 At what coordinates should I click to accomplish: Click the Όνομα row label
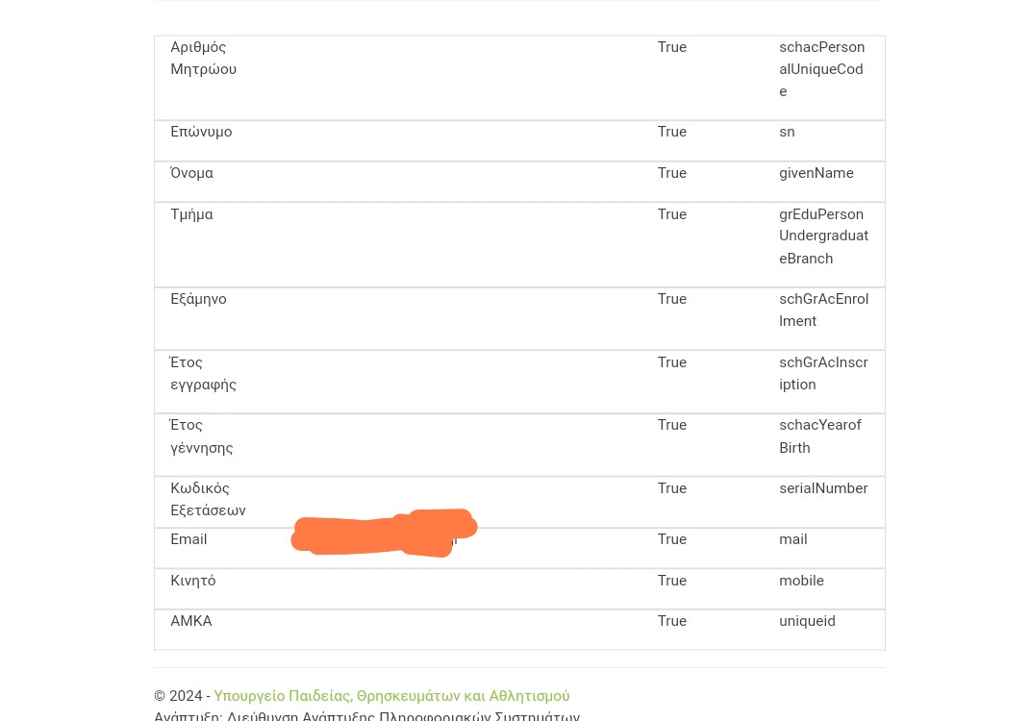point(191,173)
